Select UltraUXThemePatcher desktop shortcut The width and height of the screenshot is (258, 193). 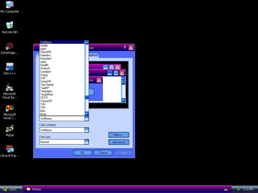10,151
